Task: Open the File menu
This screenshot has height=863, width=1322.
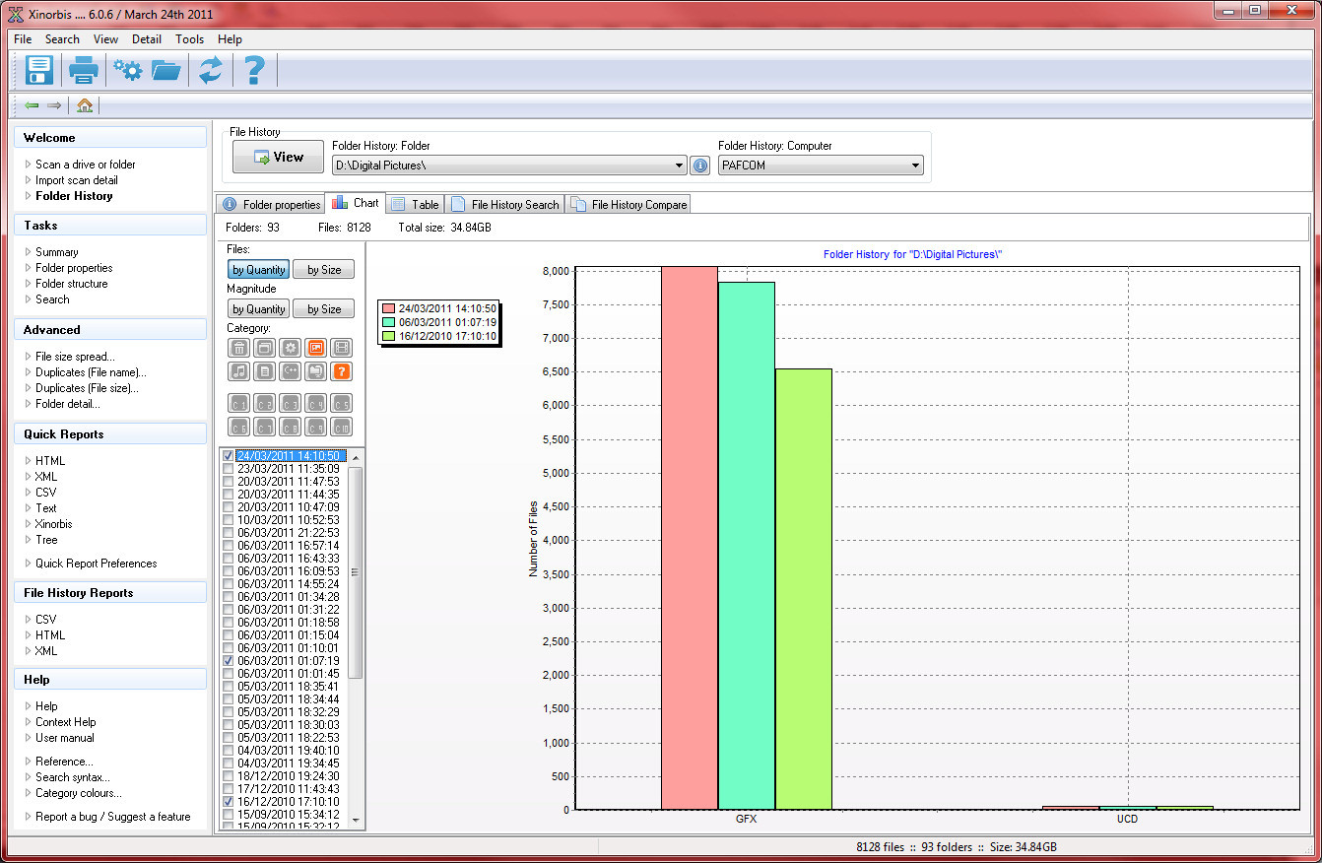Action: pos(23,39)
